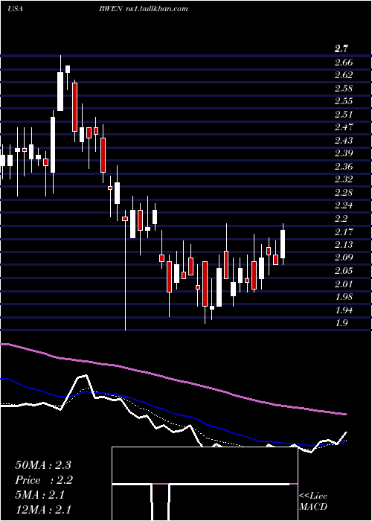Click the 2.58 price axis label
The height and width of the screenshot is (521, 372).
(x=344, y=89)
